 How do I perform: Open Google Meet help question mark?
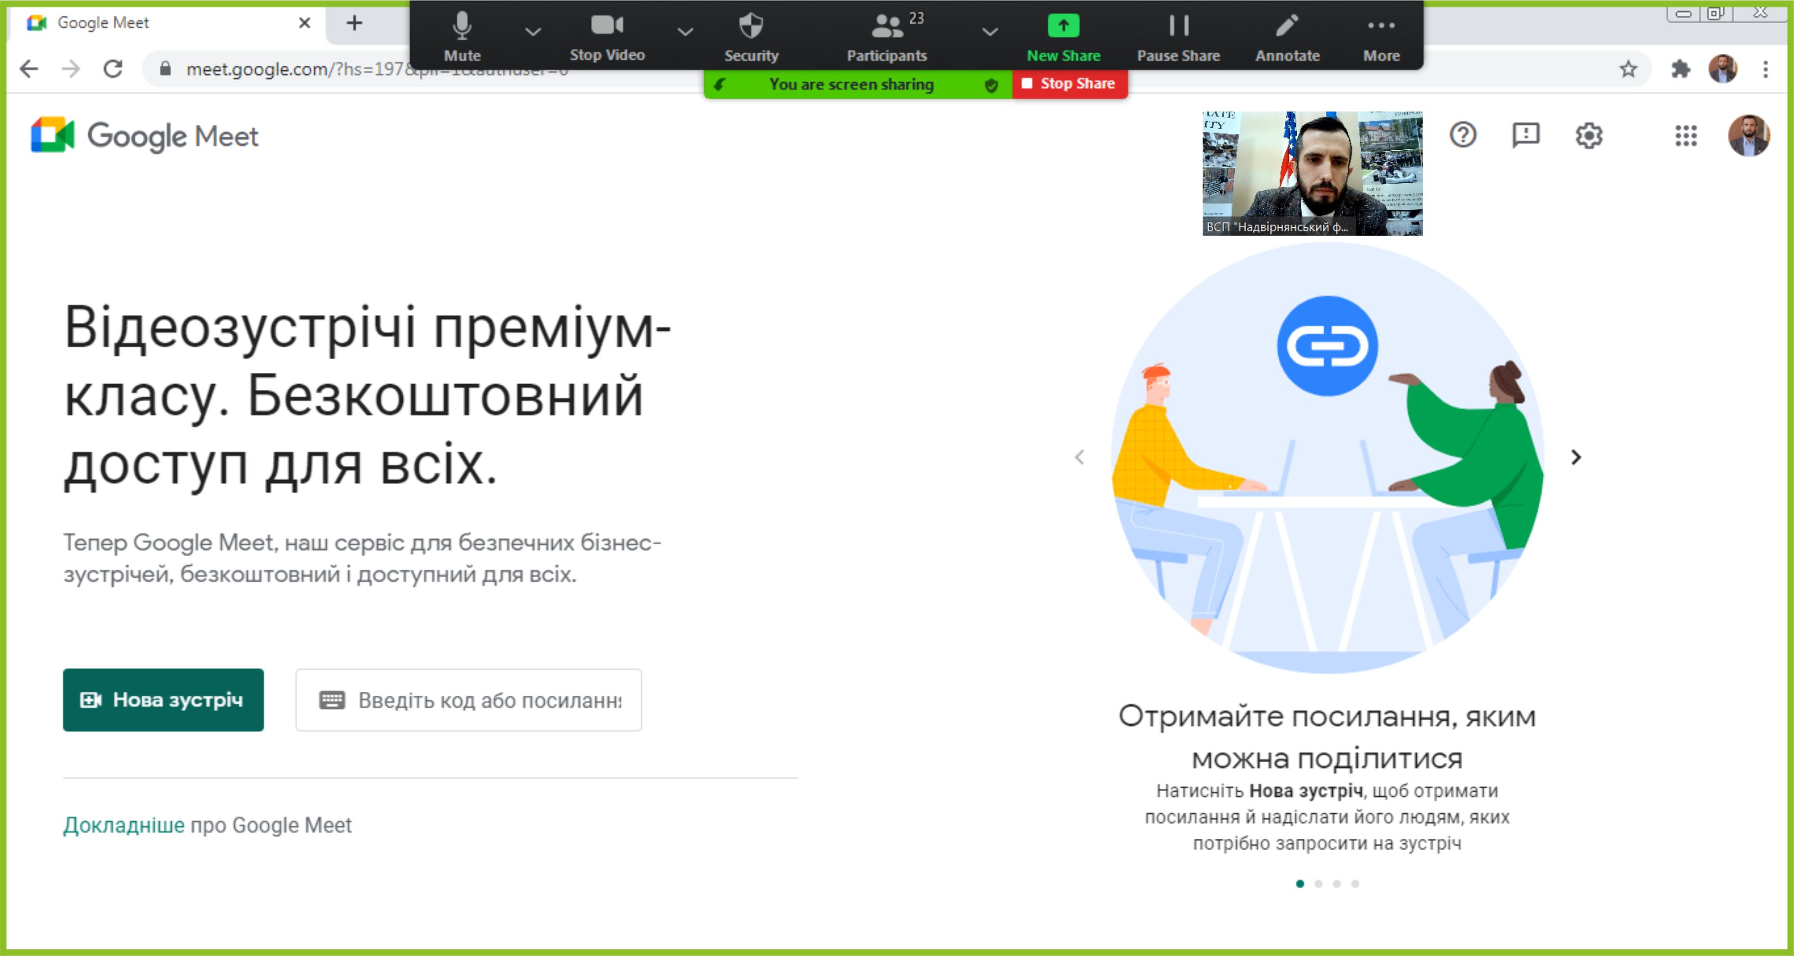pos(1463,134)
